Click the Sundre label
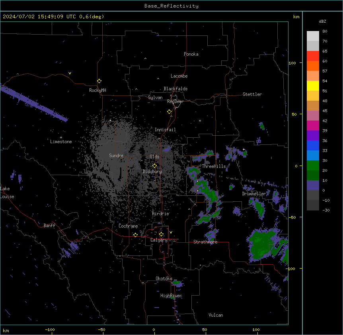 tap(116, 156)
